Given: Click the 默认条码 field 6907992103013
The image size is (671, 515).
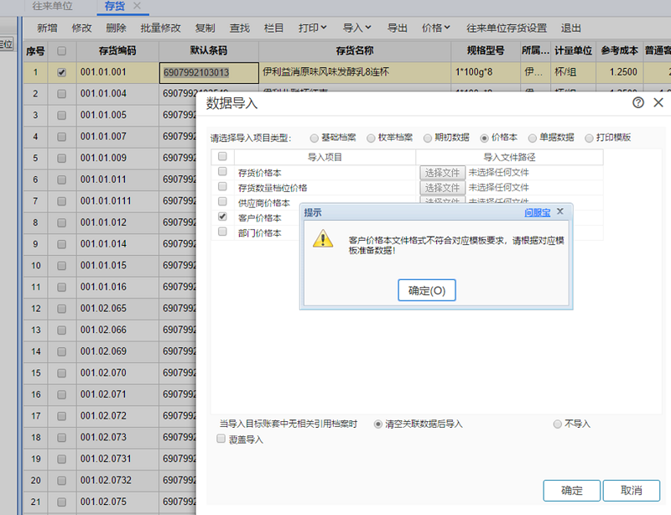Looking at the screenshot, I should (x=209, y=72).
